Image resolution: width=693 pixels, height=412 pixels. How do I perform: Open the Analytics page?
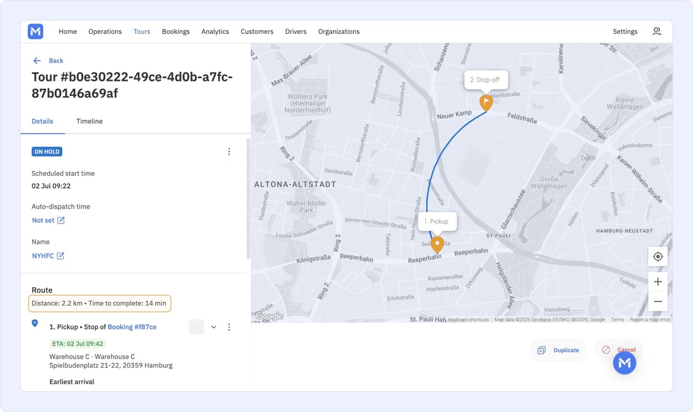(x=215, y=32)
